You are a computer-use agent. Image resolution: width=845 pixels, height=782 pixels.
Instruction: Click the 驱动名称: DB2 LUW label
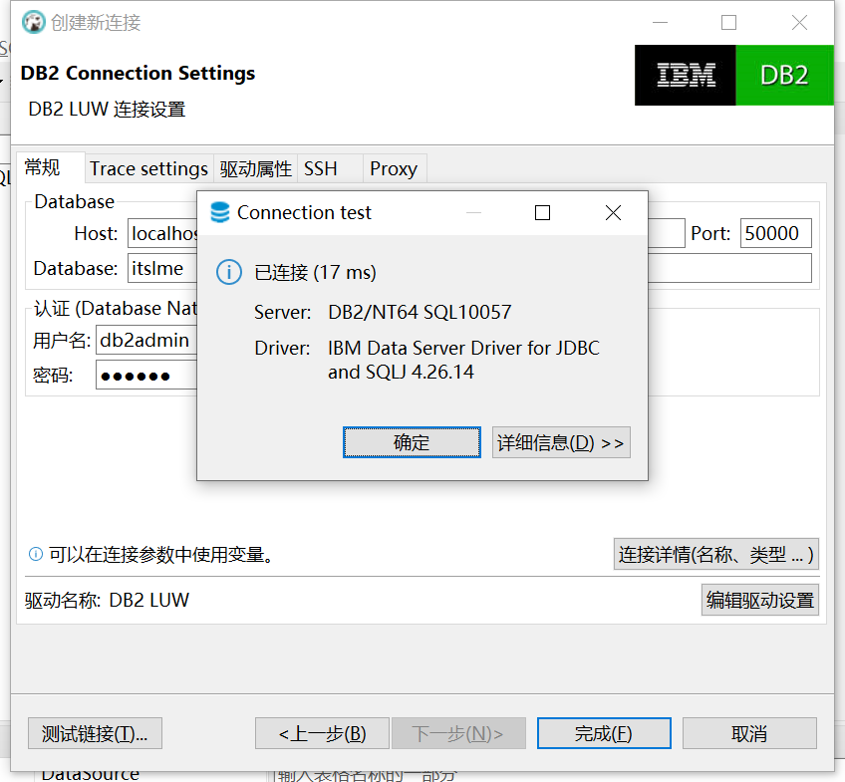pyautogui.click(x=107, y=600)
